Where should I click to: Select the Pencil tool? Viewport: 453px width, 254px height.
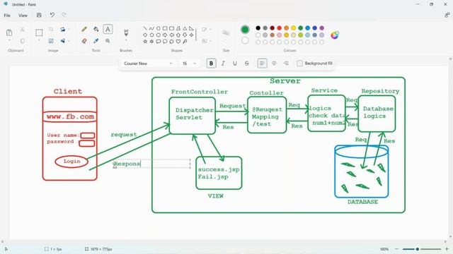coord(84,30)
